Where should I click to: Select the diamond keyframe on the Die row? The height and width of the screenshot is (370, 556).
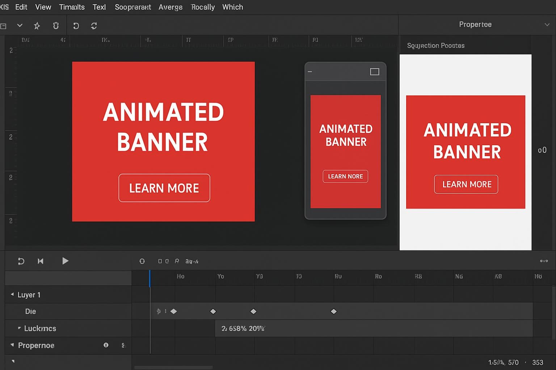coord(174,311)
